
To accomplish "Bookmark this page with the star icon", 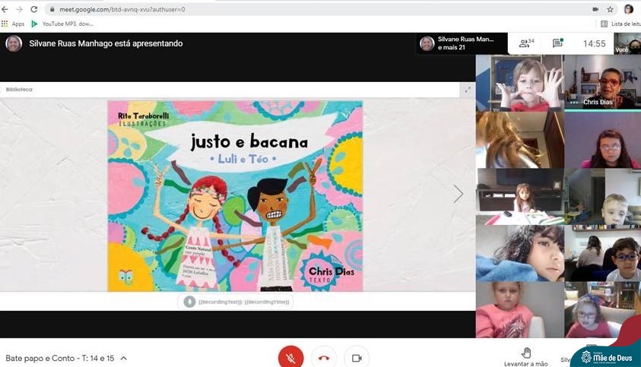I will pyautogui.click(x=610, y=9).
